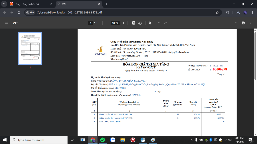The image size is (257, 144).
Task: Close the Cổng thông tin hóa đơn tab
Action: (51, 4)
